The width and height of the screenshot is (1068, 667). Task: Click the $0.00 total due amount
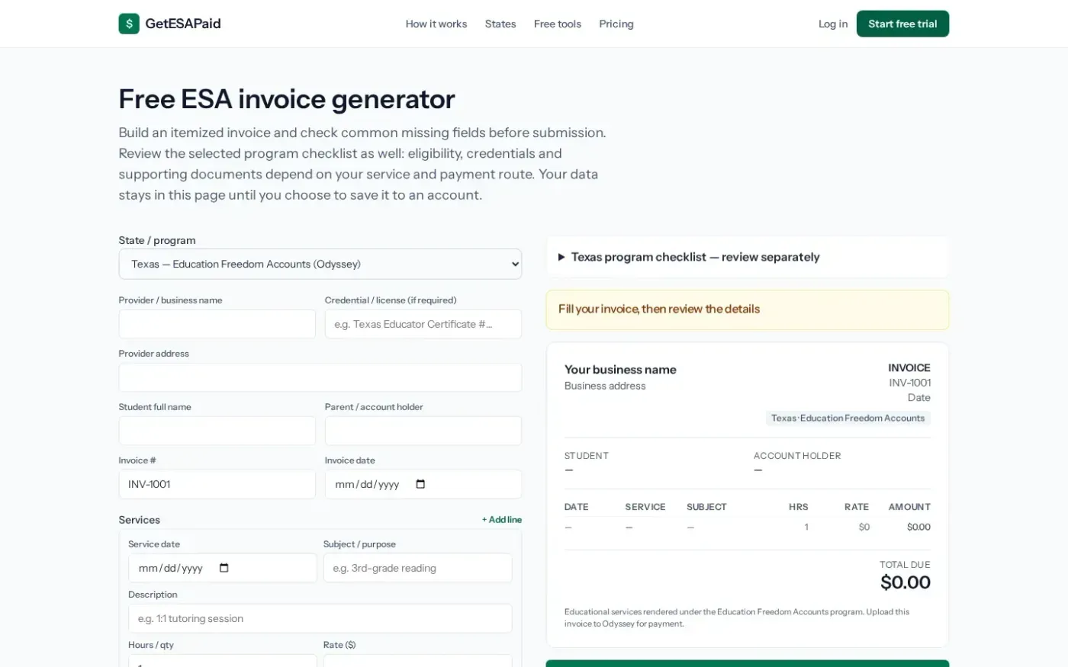[906, 582]
